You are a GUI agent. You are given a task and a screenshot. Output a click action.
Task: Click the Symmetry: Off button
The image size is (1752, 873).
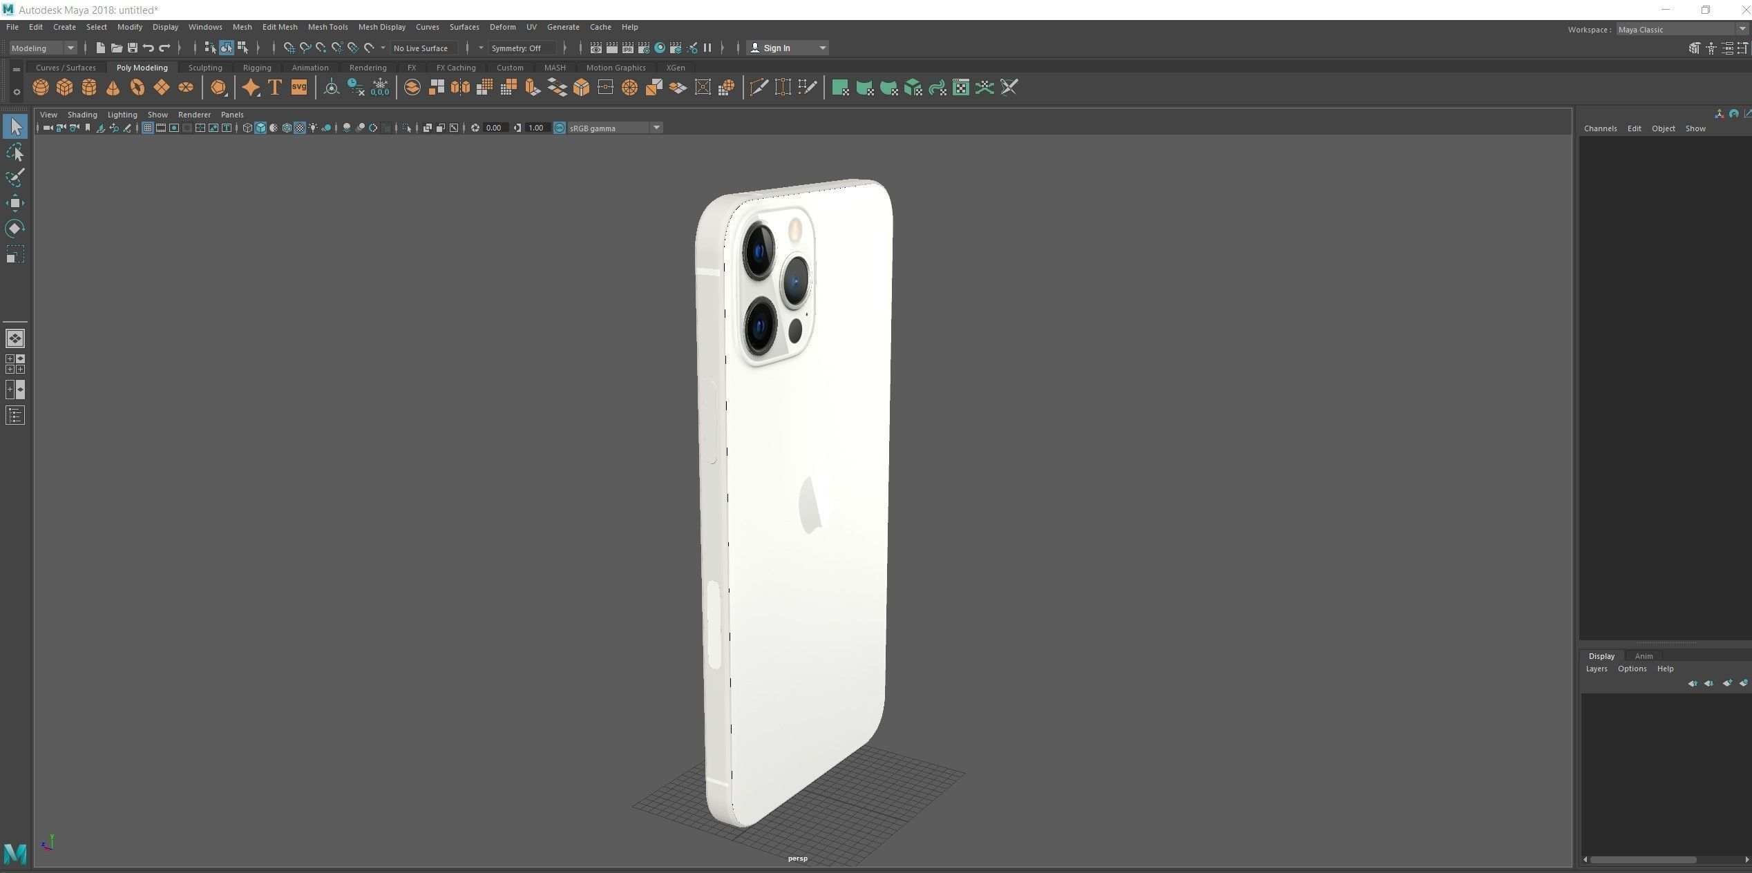517,48
